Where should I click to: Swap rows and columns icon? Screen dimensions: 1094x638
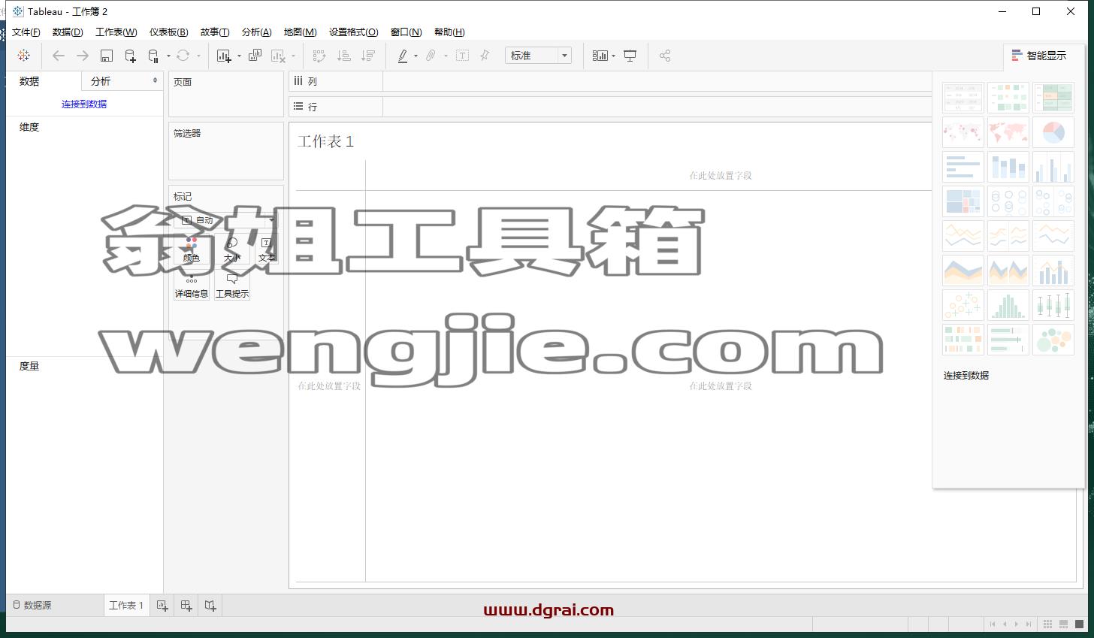(x=319, y=56)
